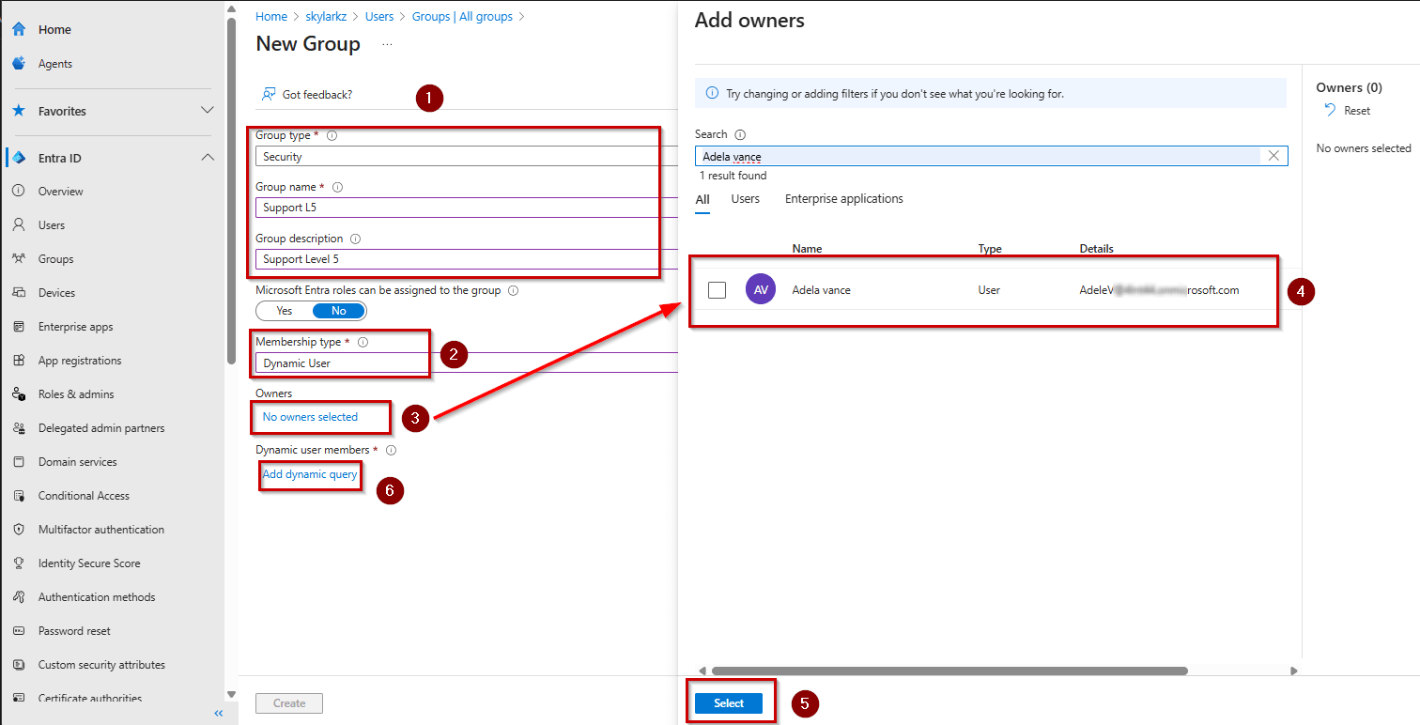Open Home from the sidebar

coord(54,28)
